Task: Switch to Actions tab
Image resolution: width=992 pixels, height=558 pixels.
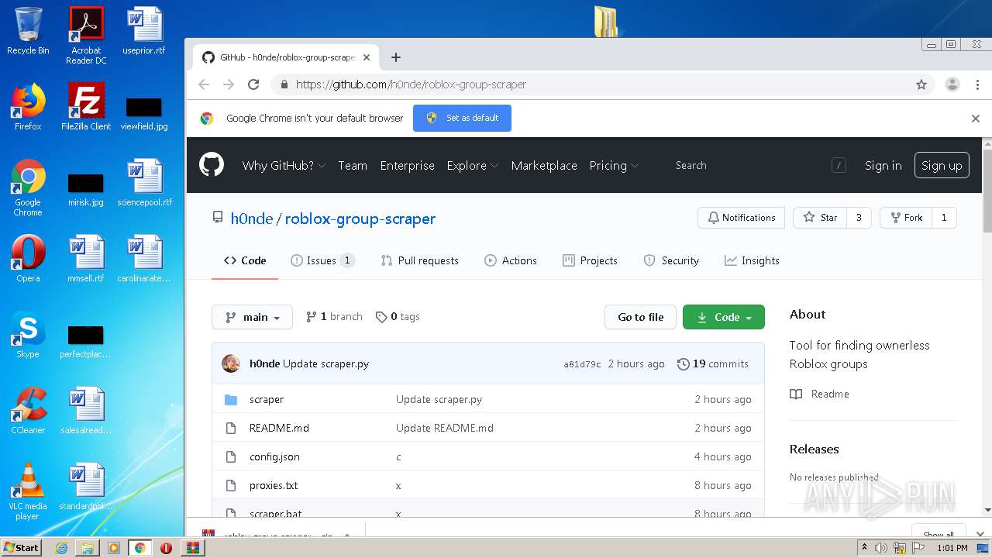Action: point(511,260)
